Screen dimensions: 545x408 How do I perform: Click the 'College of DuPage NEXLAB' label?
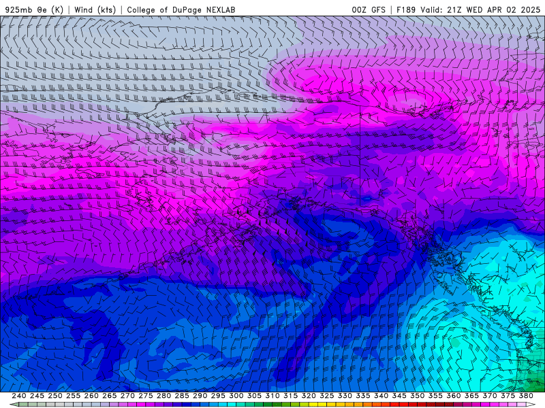pyautogui.click(x=181, y=10)
